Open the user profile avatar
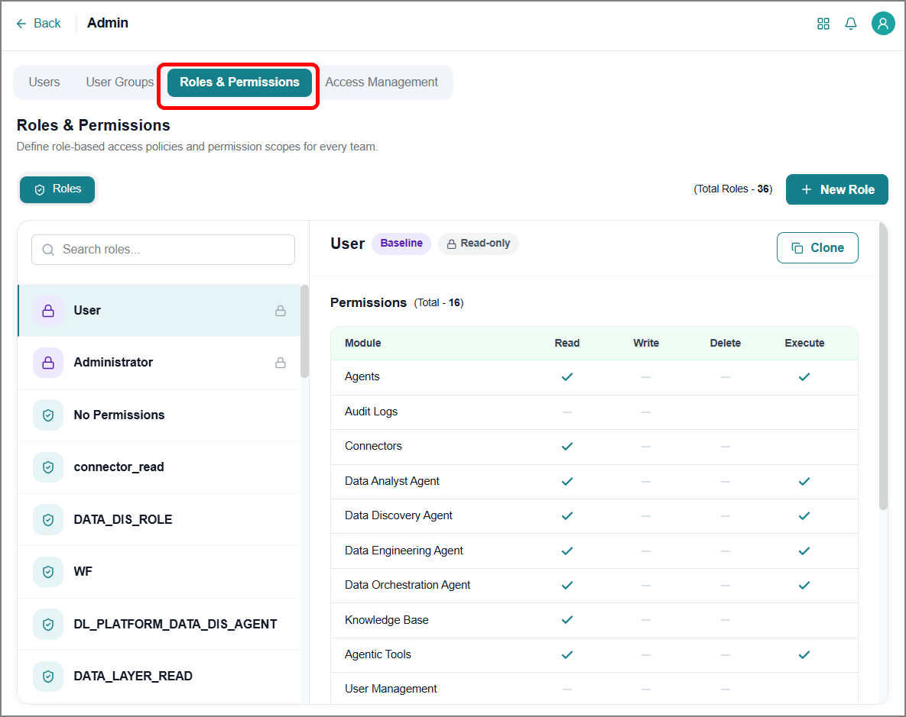The image size is (906, 717). (x=883, y=24)
